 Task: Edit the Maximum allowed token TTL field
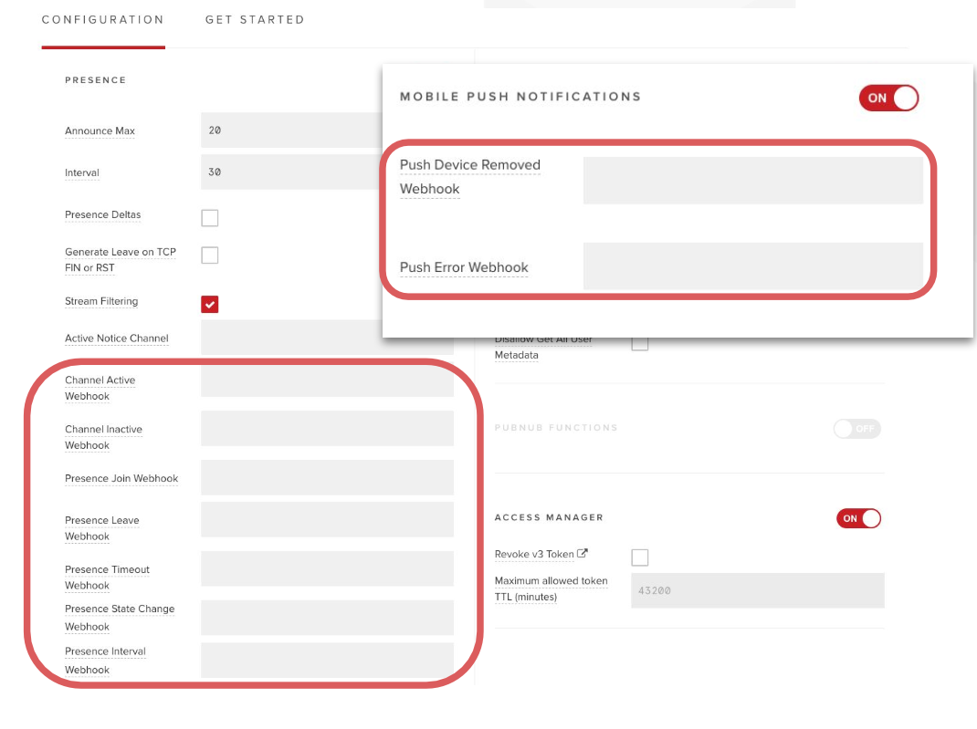click(758, 590)
